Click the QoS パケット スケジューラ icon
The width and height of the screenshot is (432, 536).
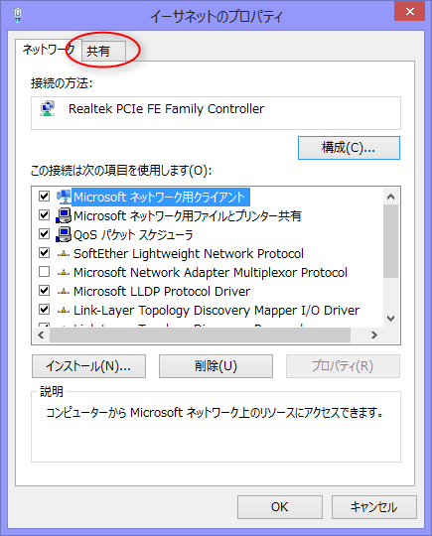click(x=64, y=234)
